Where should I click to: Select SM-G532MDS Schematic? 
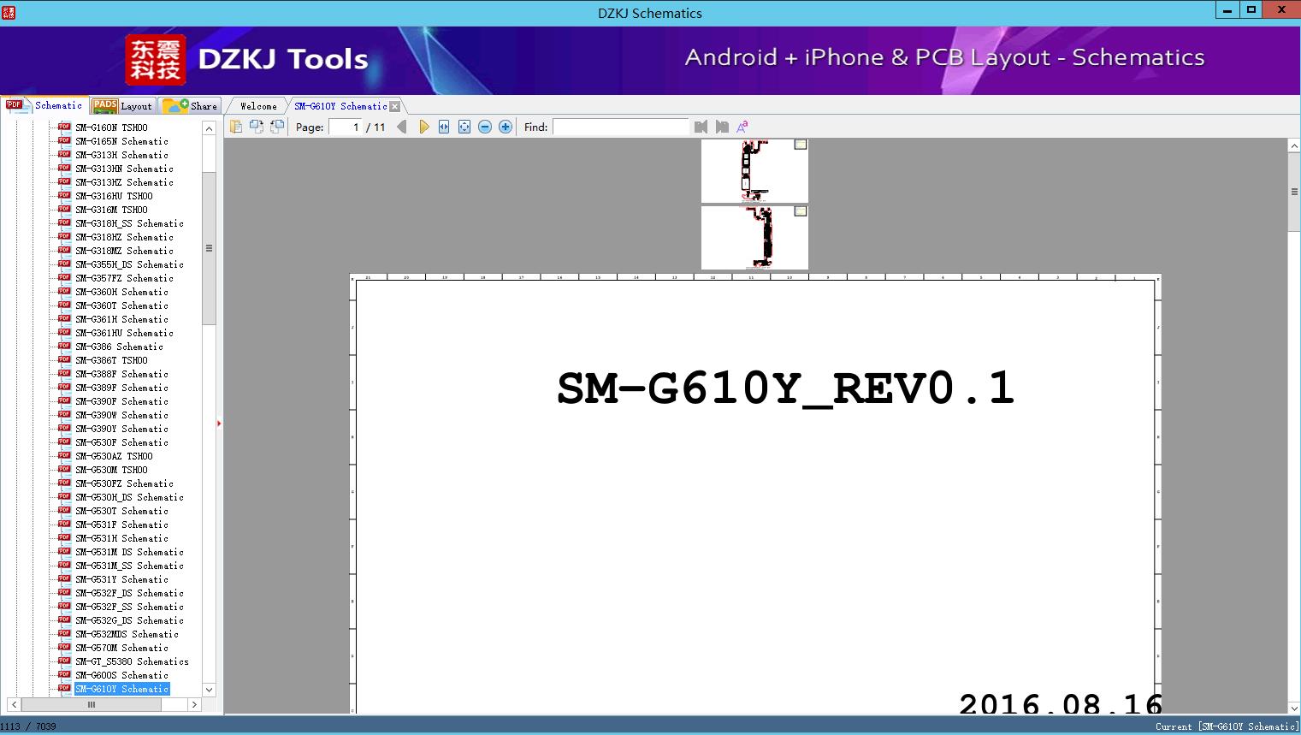pos(127,634)
